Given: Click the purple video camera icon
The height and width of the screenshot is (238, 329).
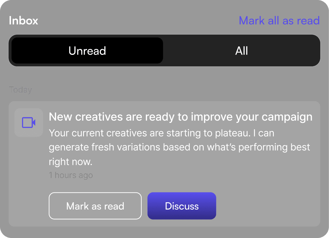Looking at the screenshot, I should (x=28, y=123).
